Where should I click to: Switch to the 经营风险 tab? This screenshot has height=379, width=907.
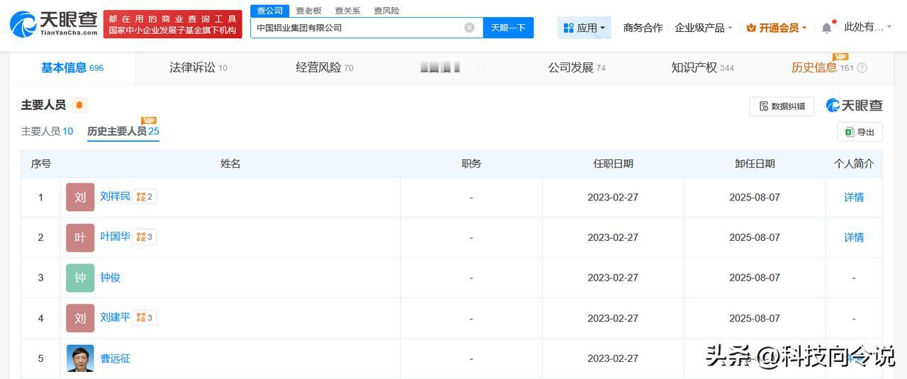[x=325, y=68]
